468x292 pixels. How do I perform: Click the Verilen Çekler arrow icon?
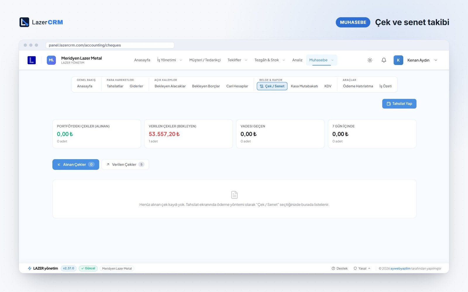point(108,164)
